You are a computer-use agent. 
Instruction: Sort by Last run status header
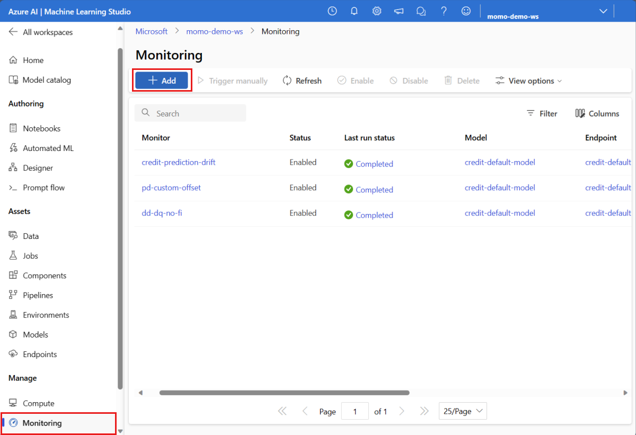click(x=369, y=137)
